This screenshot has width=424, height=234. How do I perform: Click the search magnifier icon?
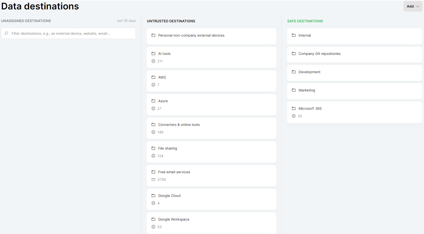pyautogui.click(x=6, y=33)
